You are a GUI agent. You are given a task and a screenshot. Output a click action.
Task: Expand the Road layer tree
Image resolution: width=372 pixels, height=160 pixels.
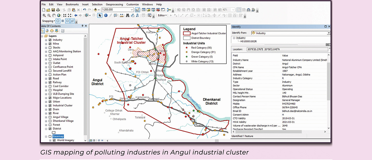click(46, 78)
